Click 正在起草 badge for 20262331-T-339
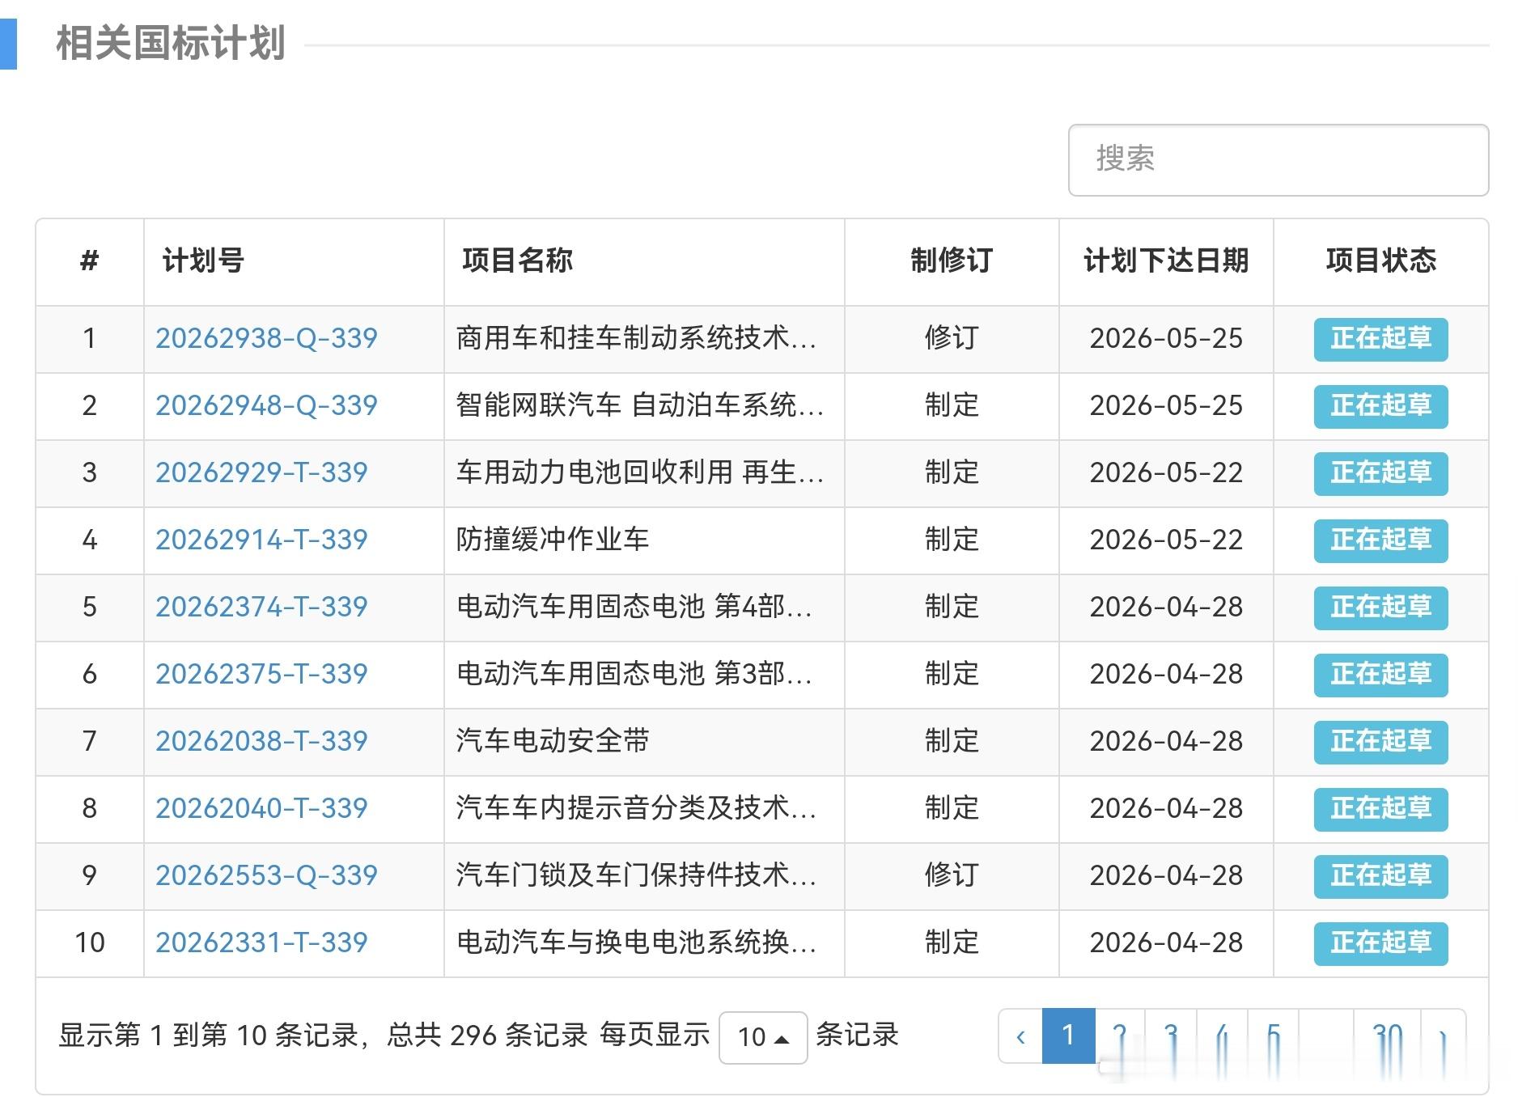 tap(1380, 943)
